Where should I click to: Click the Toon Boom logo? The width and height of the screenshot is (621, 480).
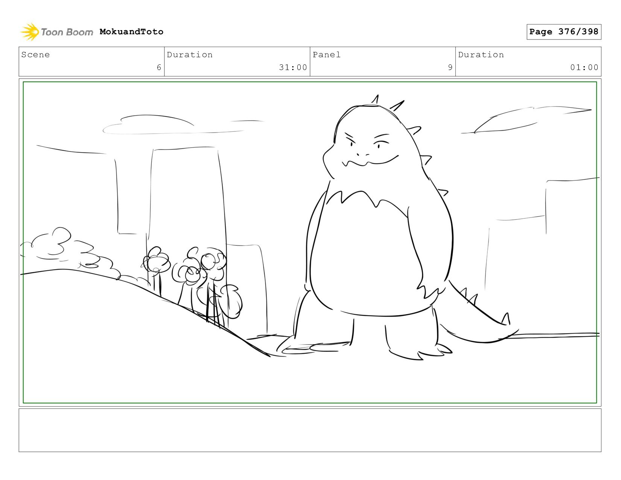pyautogui.click(x=56, y=32)
